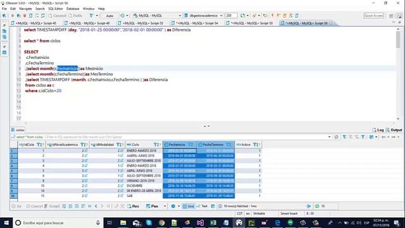
Task: Click the Script button in results toolbar
Action: tap(51, 206)
